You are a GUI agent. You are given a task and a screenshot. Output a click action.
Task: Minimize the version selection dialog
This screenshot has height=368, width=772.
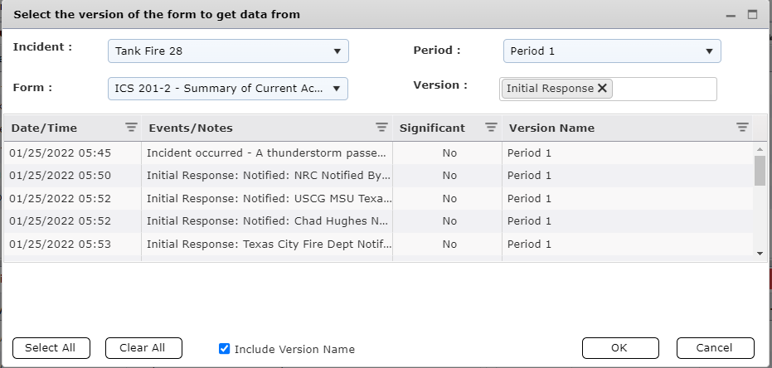(731, 15)
